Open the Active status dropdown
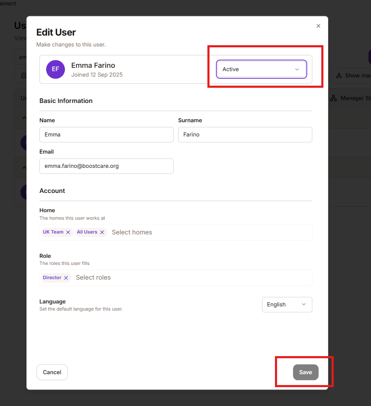Screen dimensions: 371x406 (x=261, y=69)
